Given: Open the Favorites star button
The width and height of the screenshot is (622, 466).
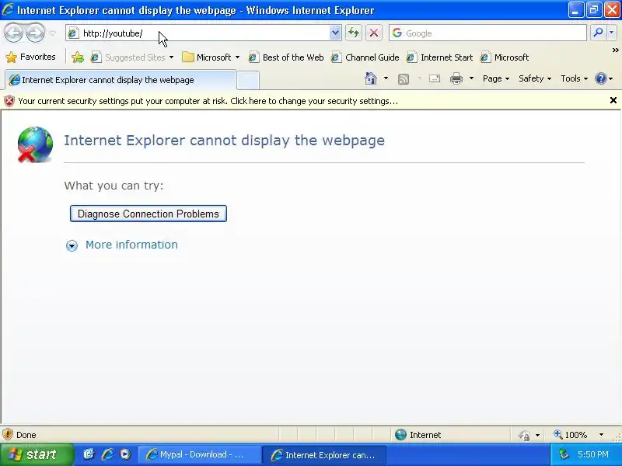Looking at the screenshot, I should pos(31,57).
